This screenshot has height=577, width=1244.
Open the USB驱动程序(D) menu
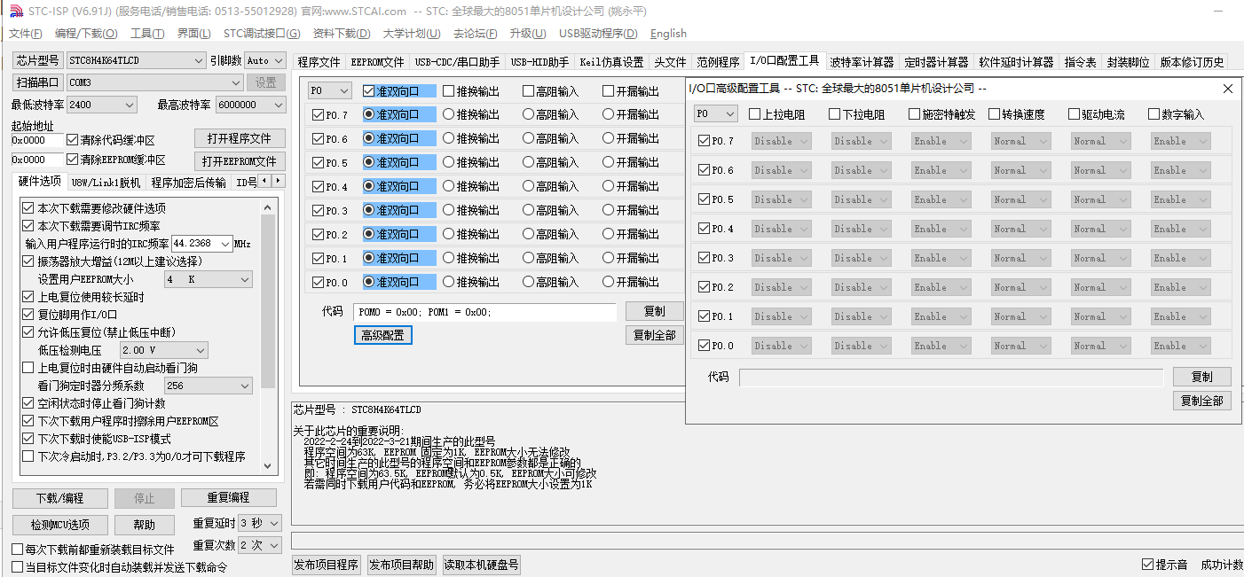tap(598, 34)
